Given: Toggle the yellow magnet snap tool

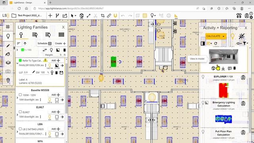Looking at the screenshot, I should click(x=115, y=16).
